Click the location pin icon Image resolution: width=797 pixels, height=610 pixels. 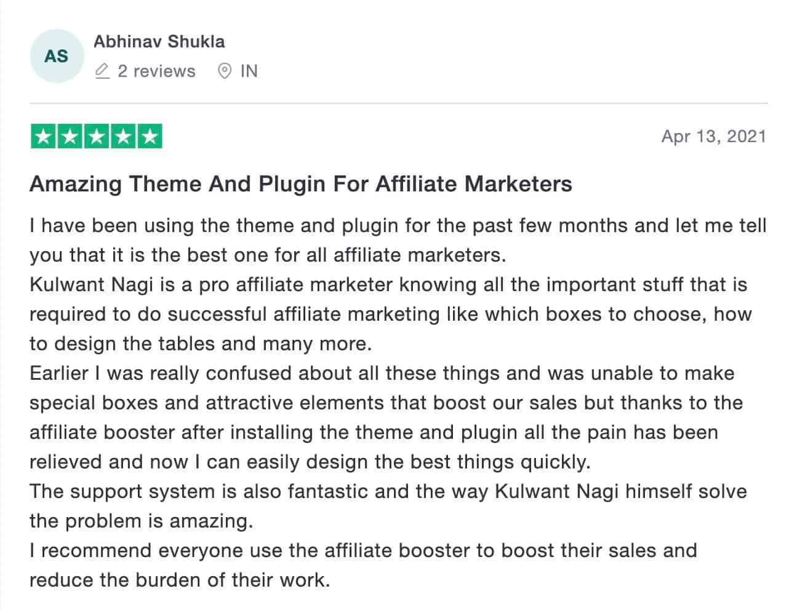(x=225, y=71)
